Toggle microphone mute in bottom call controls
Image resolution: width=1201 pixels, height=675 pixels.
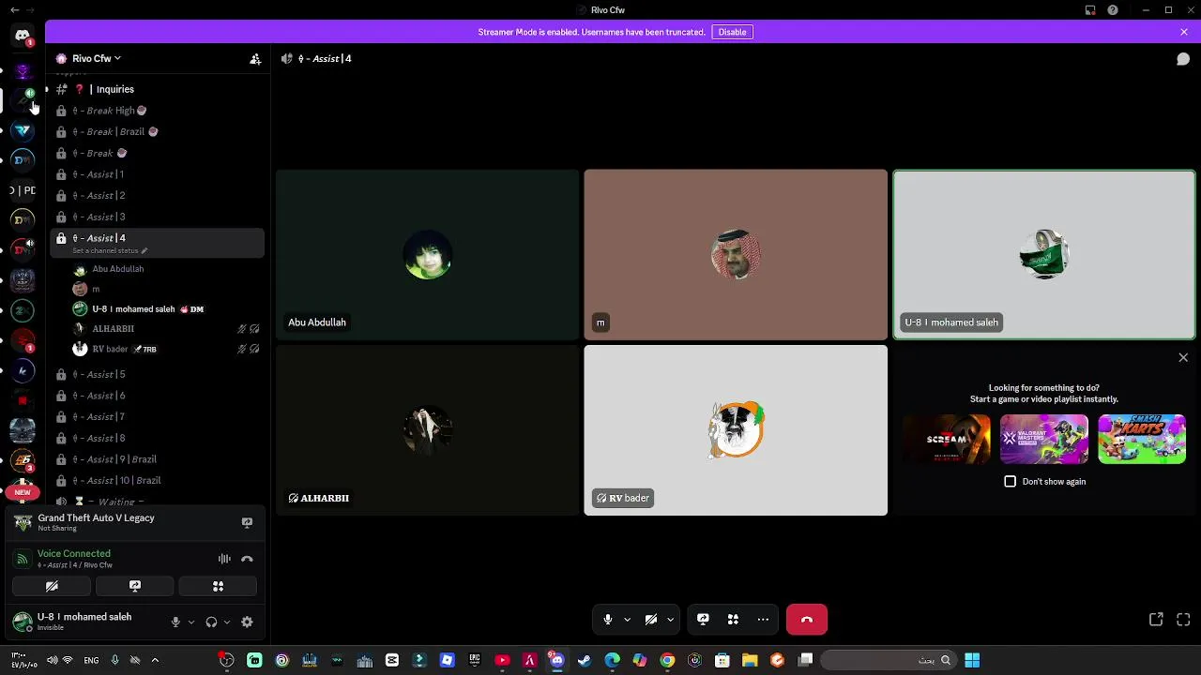pos(608,619)
